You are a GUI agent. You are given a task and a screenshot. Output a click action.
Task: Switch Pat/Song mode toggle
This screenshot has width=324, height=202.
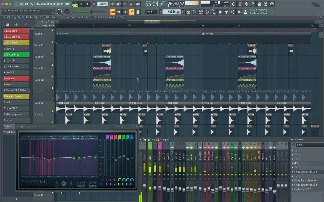pyautogui.click(x=75, y=4)
